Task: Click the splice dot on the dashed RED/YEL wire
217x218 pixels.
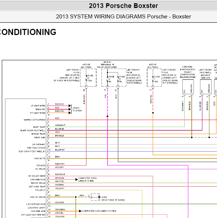Action: click(x=153, y=113)
